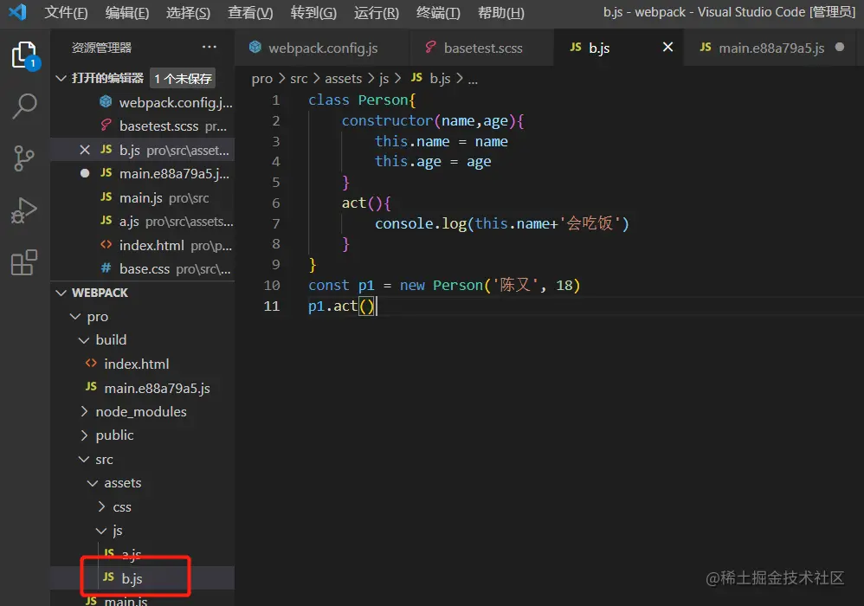Click unsaved dot on main.e88a79a5.js tab

click(x=839, y=47)
